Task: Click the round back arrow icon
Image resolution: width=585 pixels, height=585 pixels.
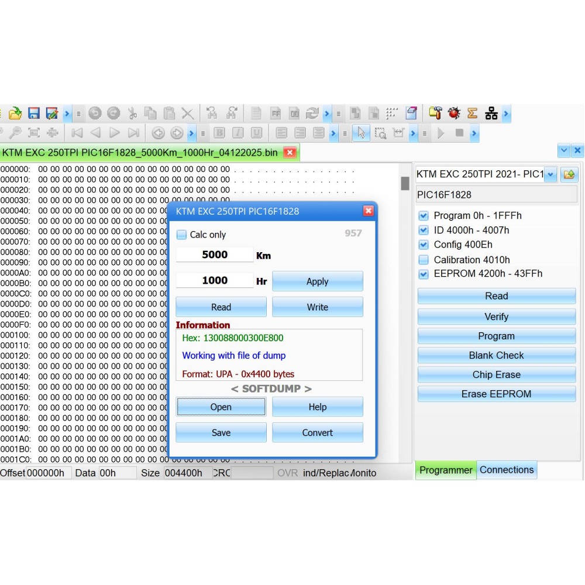Action: click(x=158, y=133)
